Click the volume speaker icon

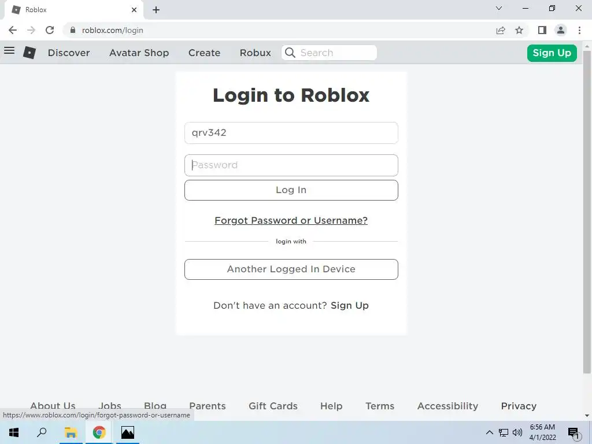pyautogui.click(x=517, y=432)
